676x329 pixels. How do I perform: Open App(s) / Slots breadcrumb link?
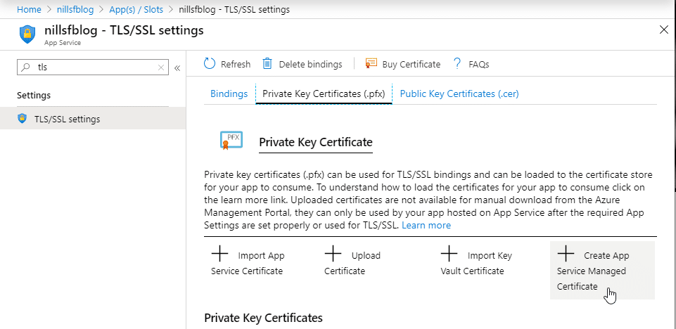(136, 9)
